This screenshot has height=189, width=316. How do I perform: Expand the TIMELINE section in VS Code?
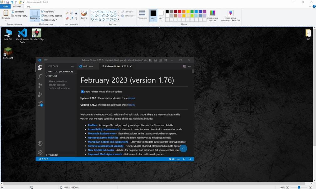[x=61, y=155]
